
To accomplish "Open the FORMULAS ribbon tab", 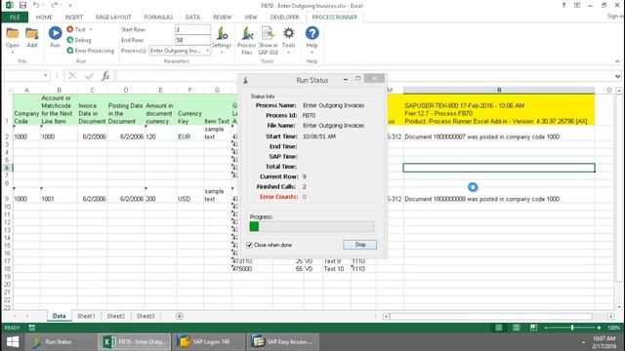I will [158, 18].
